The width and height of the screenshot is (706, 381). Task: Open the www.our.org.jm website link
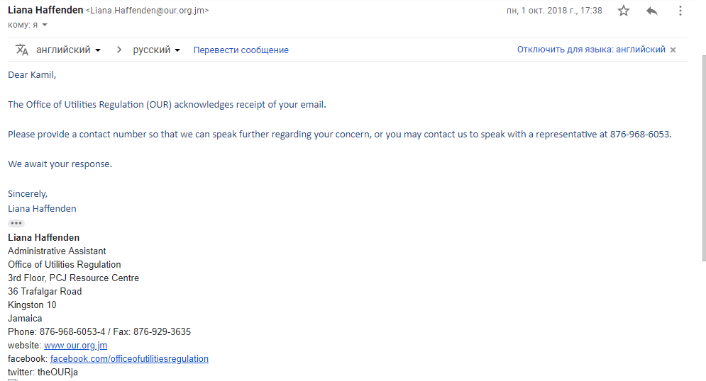pos(75,346)
